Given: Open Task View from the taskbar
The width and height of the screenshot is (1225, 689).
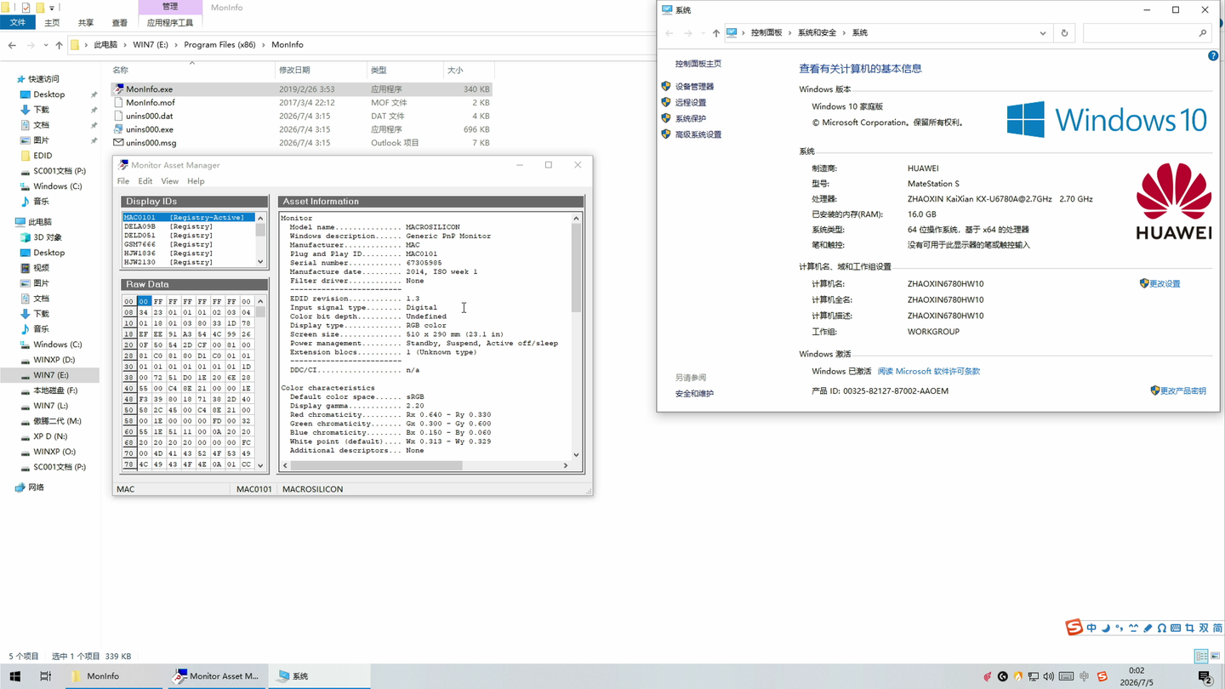Looking at the screenshot, I should (45, 676).
